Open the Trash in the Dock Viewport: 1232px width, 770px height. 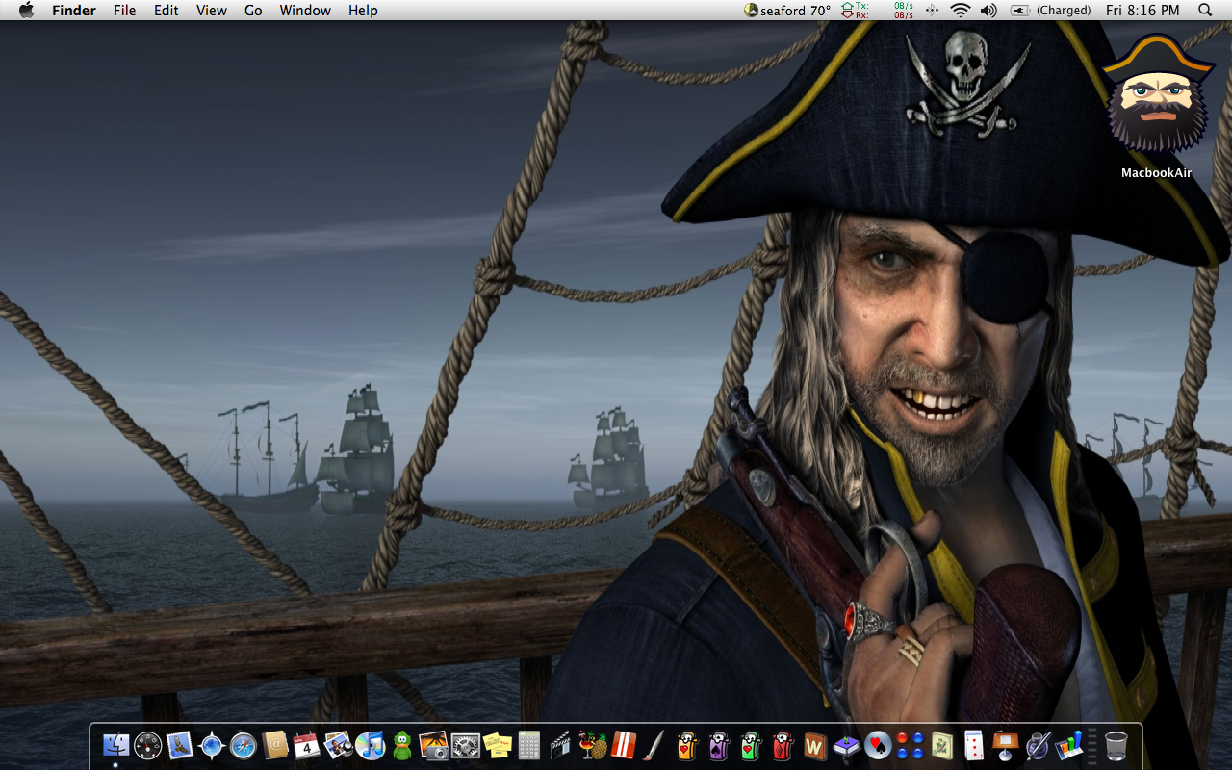pyautogui.click(x=1116, y=745)
